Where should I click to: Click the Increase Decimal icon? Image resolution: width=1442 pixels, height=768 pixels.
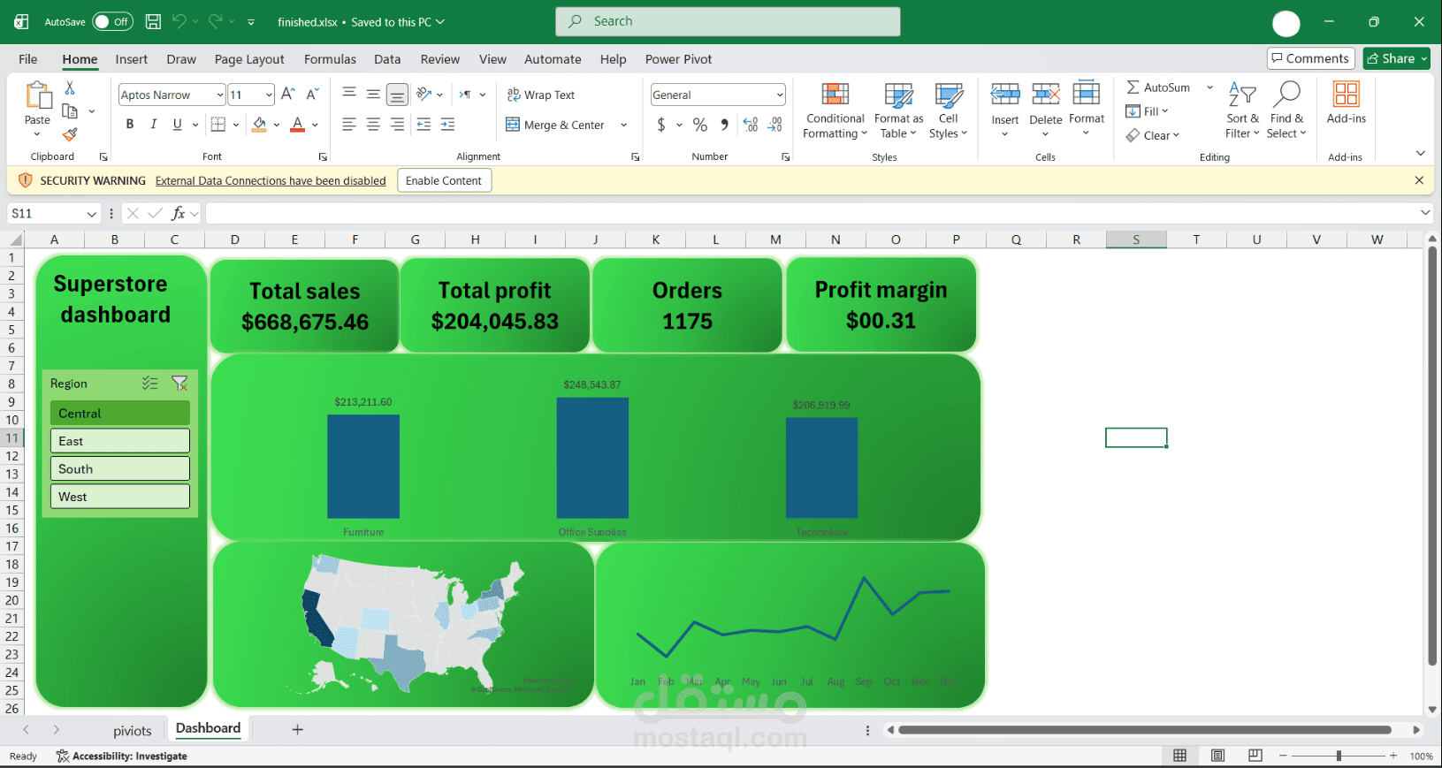click(750, 125)
